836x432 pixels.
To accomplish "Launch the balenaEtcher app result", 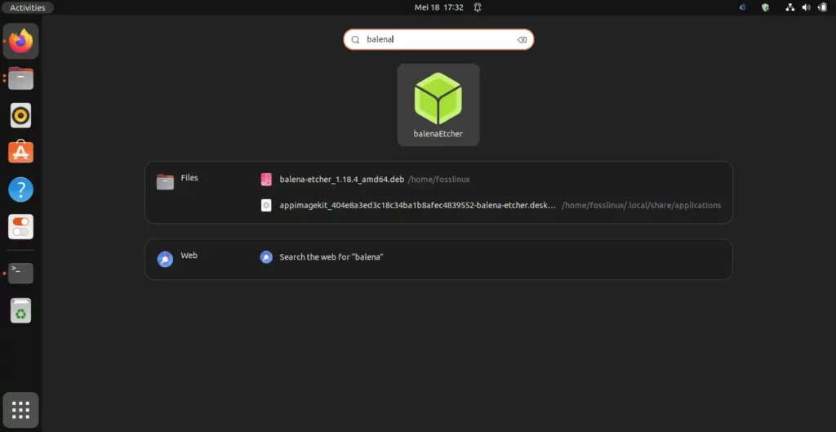I will (x=438, y=105).
